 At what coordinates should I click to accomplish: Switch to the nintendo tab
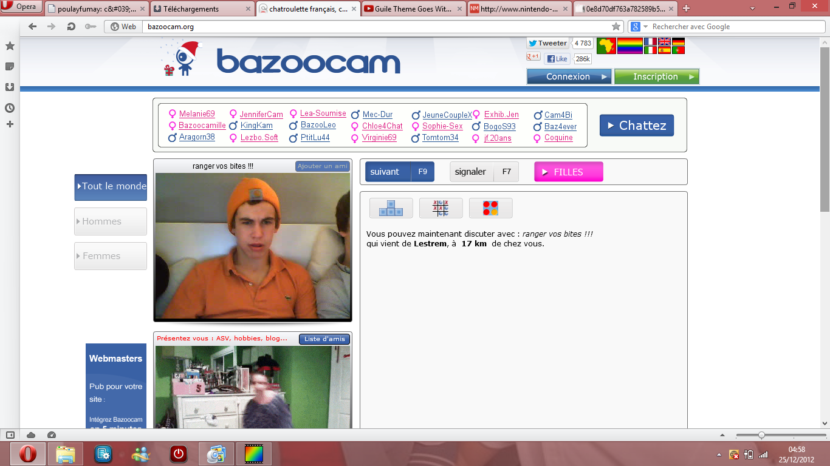[x=520, y=9]
